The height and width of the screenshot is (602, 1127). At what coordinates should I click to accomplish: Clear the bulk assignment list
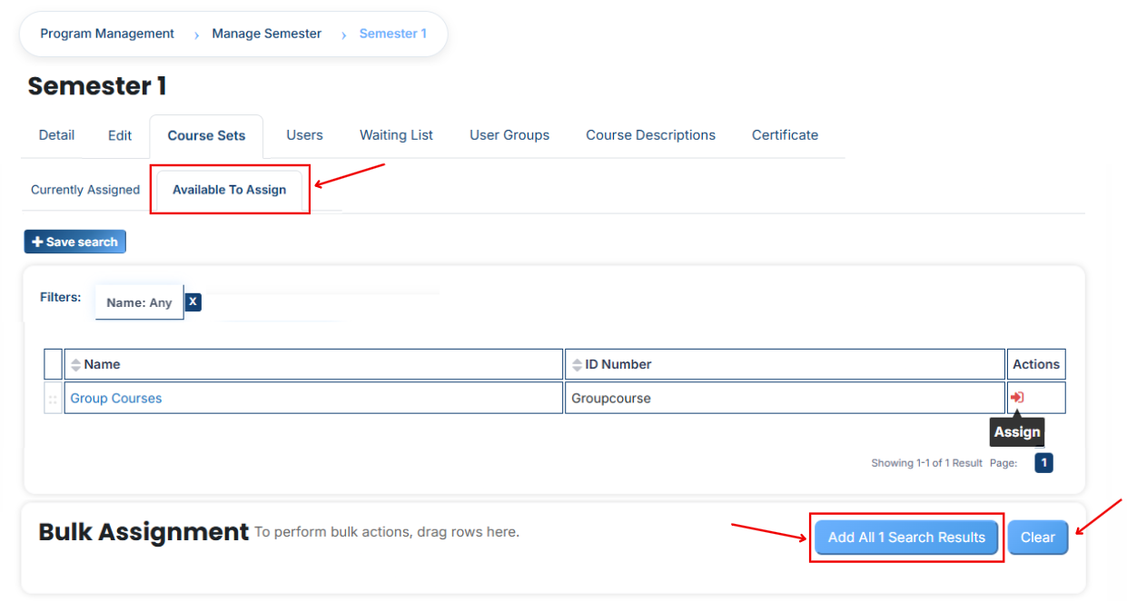coord(1038,538)
